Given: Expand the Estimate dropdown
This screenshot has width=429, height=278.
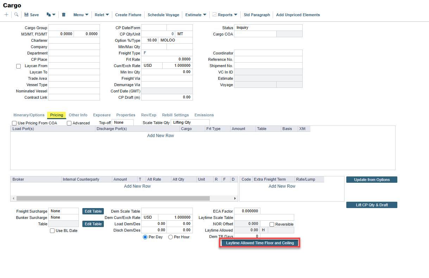Looking at the screenshot, I should tap(196, 15).
